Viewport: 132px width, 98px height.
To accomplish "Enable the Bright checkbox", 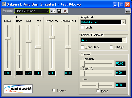I will pos(82,27).
